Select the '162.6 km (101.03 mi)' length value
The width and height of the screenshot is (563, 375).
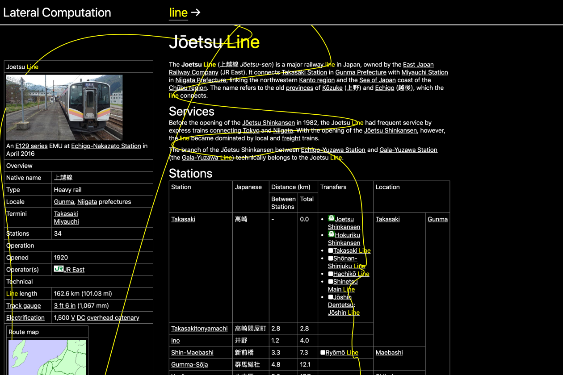83,294
